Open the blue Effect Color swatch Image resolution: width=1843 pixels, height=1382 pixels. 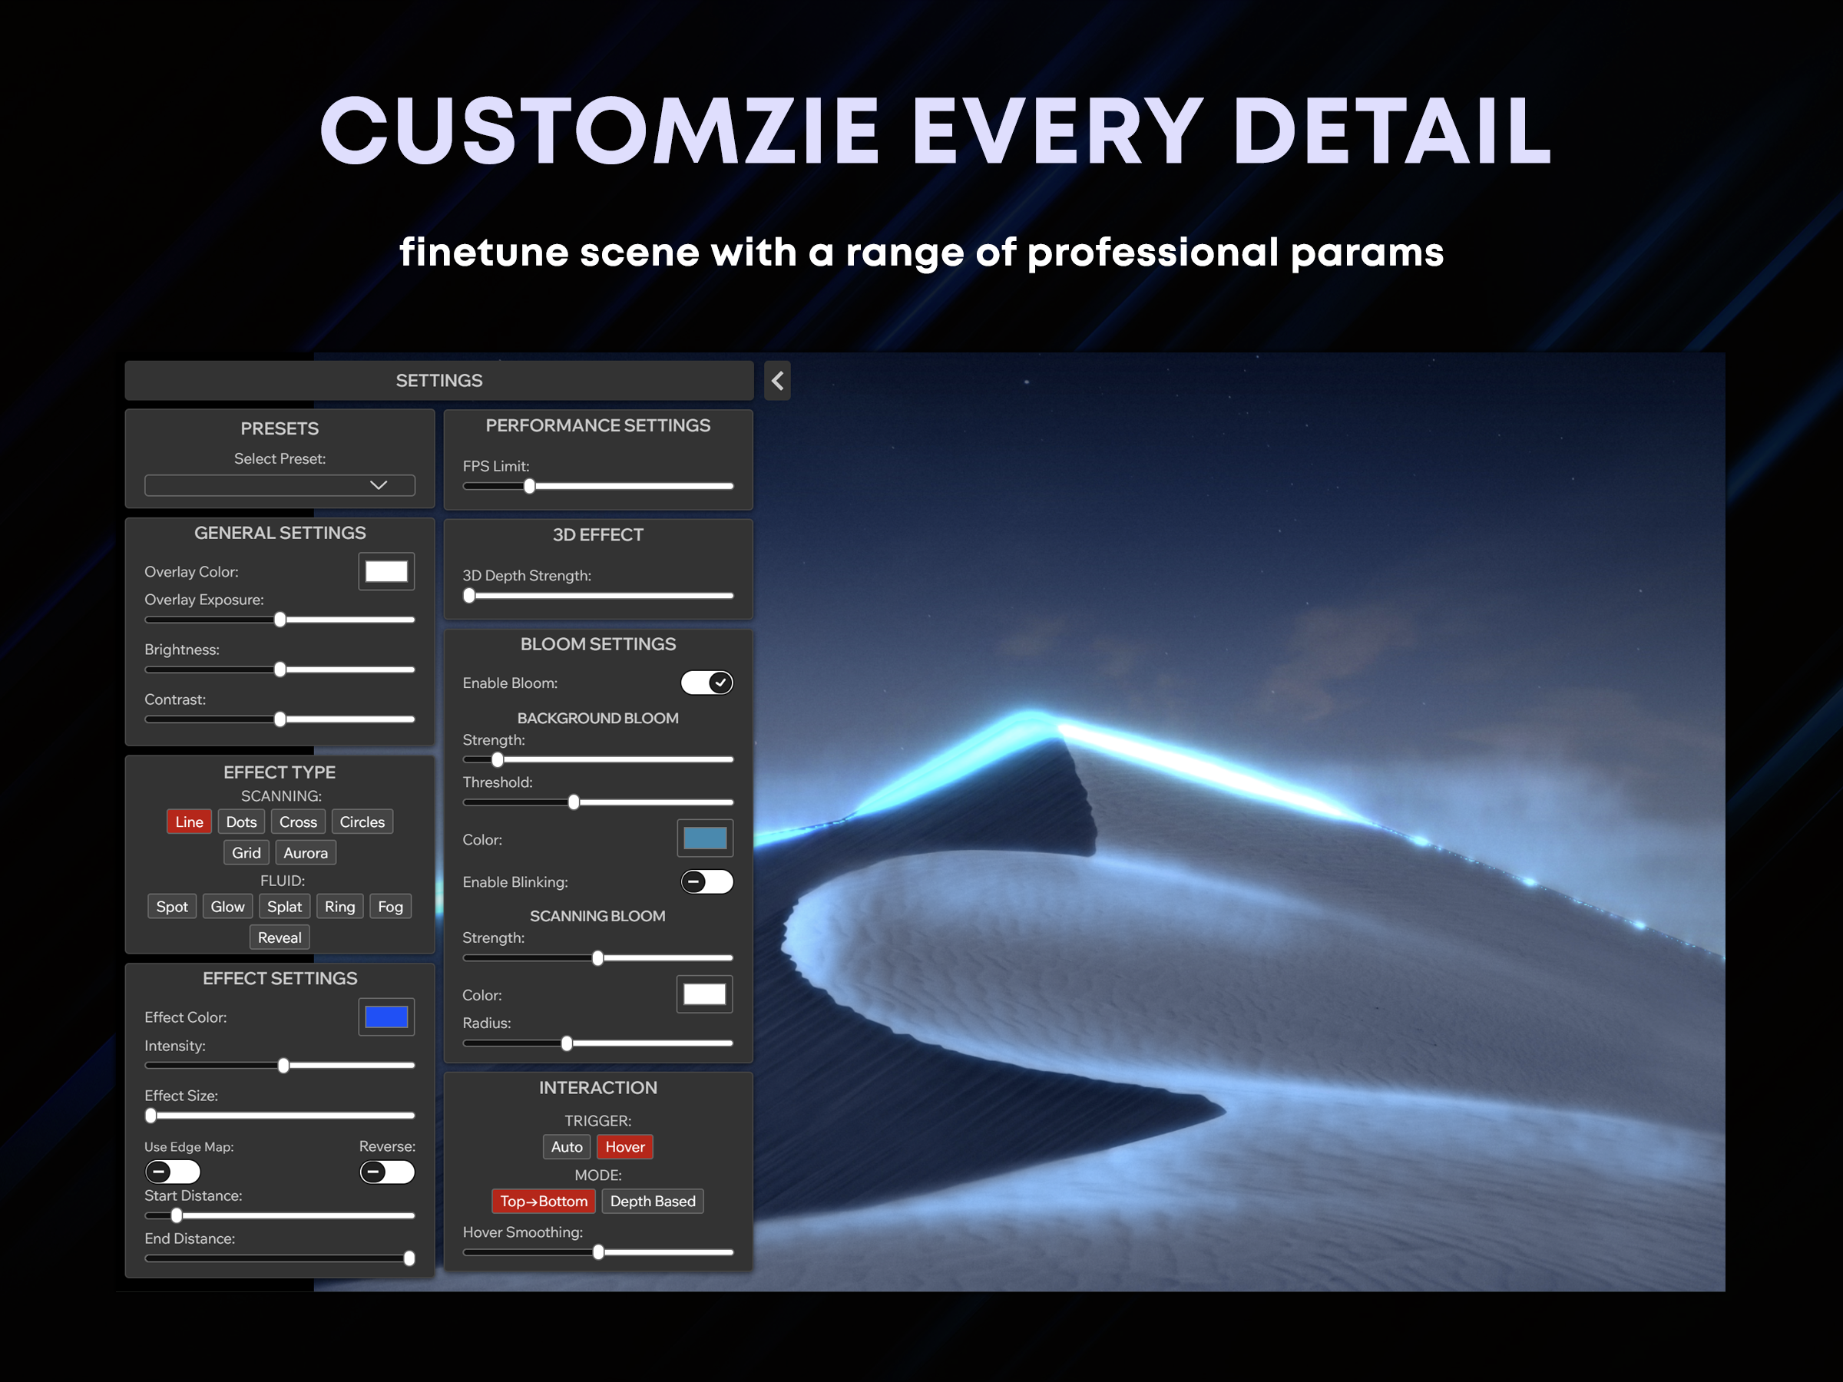point(386,1017)
